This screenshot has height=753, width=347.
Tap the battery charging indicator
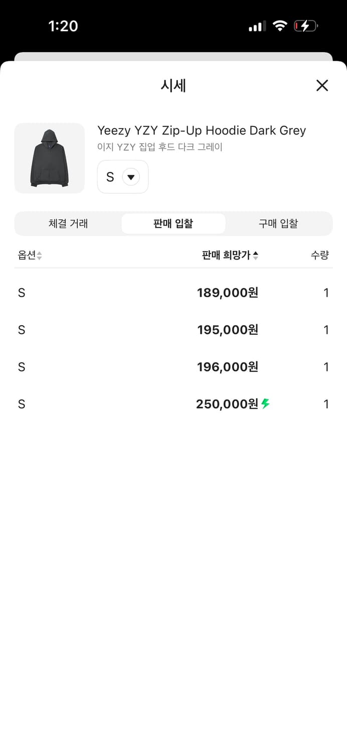click(305, 26)
